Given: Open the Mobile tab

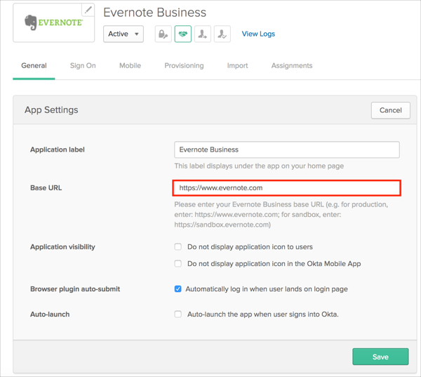Looking at the screenshot, I should pos(130,65).
